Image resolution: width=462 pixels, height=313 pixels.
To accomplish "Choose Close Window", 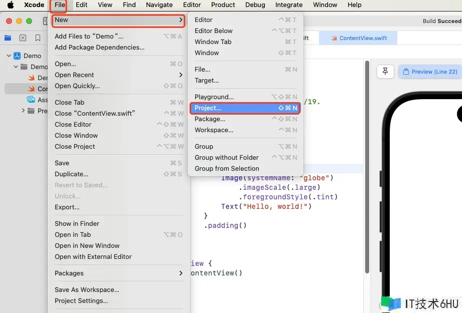I will pos(118,136).
